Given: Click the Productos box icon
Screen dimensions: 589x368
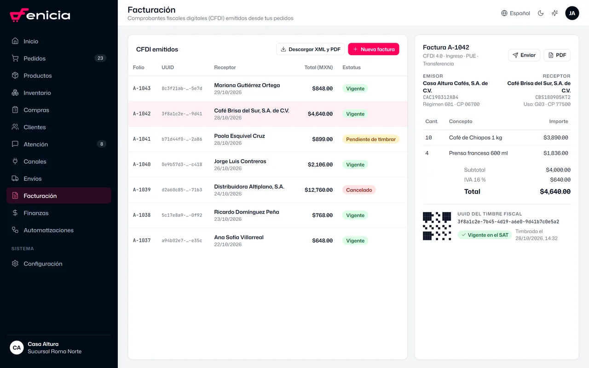Looking at the screenshot, I should tap(15, 75).
